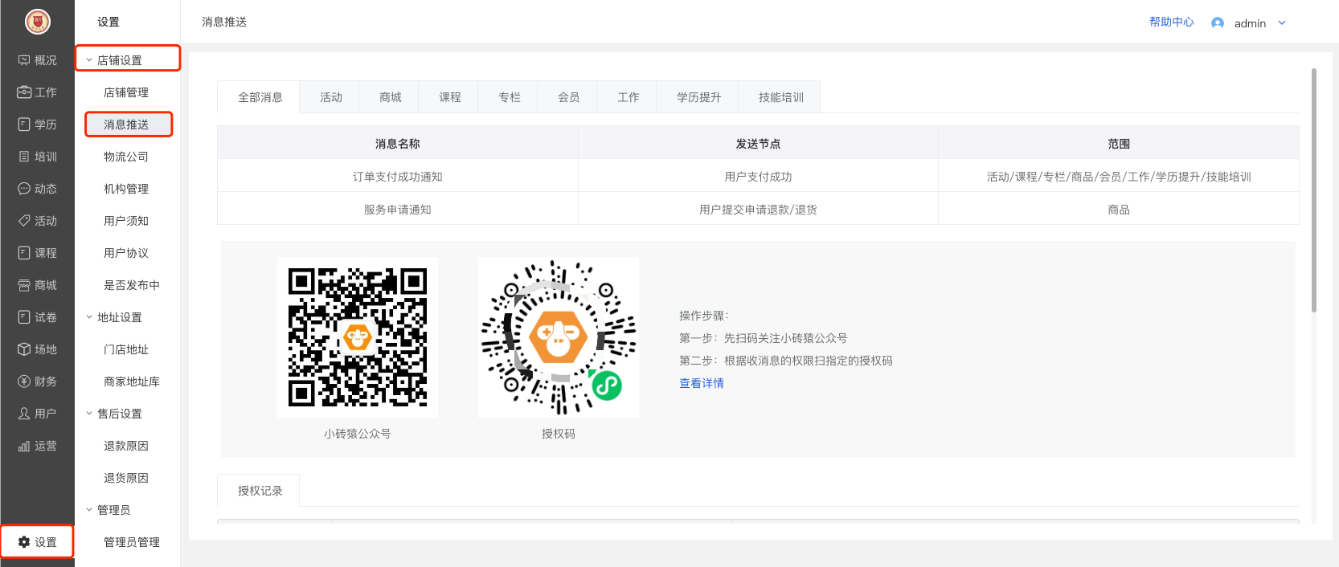Switch to the 课程 message tab
The height and width of the screenshot is (567, 1339).
tap(450, 97)
